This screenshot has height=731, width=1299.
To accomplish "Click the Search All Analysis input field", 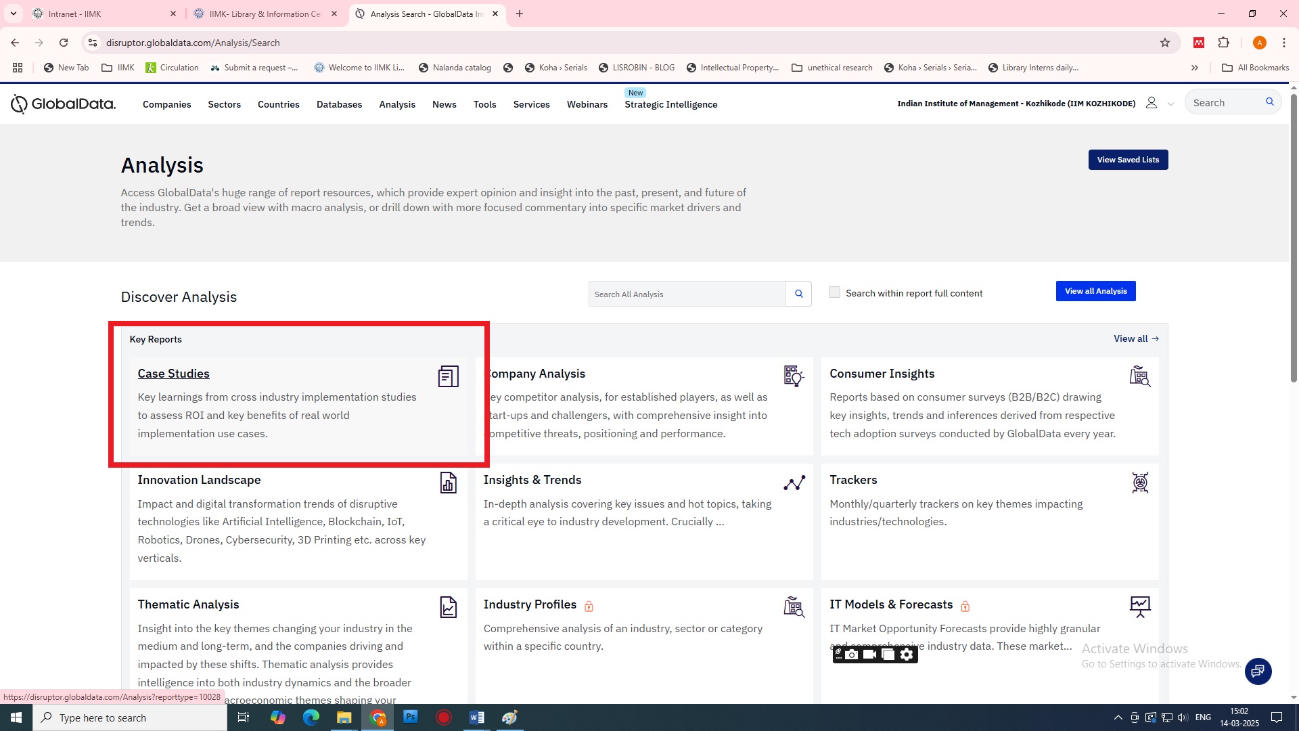I will [x=686, y=294].
